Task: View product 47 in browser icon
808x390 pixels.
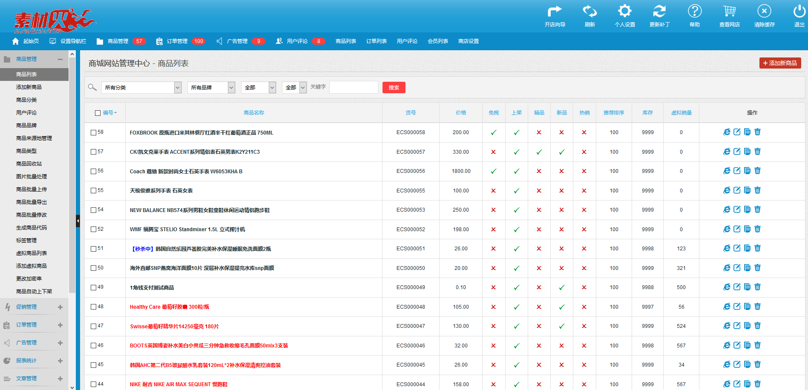Action: [x=727, y=326]
